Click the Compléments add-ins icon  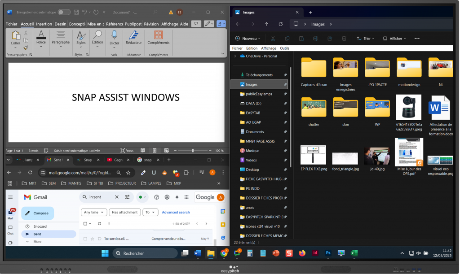pyautogui.click(x=158, y=35)
